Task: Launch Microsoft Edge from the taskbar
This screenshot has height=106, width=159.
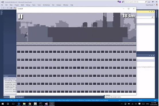Action: [19, 104]
